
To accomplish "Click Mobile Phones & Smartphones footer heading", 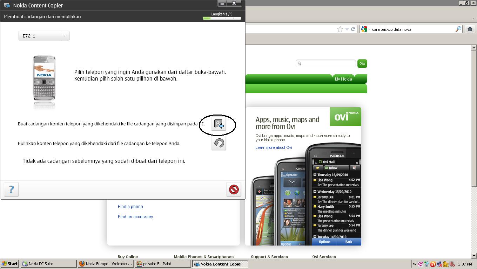I will tap(203, 257).
